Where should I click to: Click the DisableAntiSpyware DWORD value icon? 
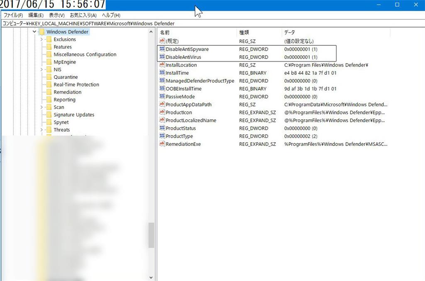click(x=162, y=49)
